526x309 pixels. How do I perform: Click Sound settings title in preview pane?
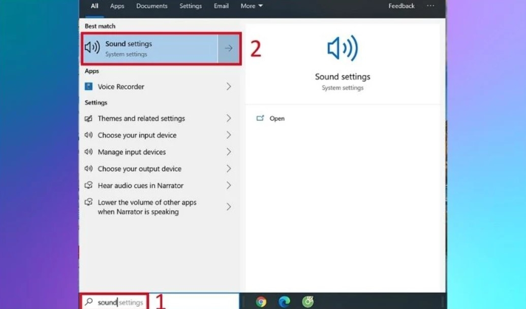pos(343,77)
